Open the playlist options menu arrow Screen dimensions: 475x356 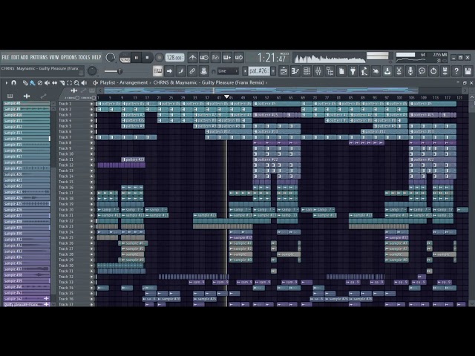6,82
